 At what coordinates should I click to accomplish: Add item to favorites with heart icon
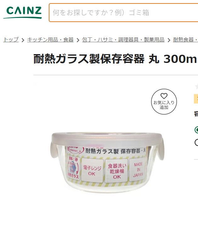pos(164,102)
